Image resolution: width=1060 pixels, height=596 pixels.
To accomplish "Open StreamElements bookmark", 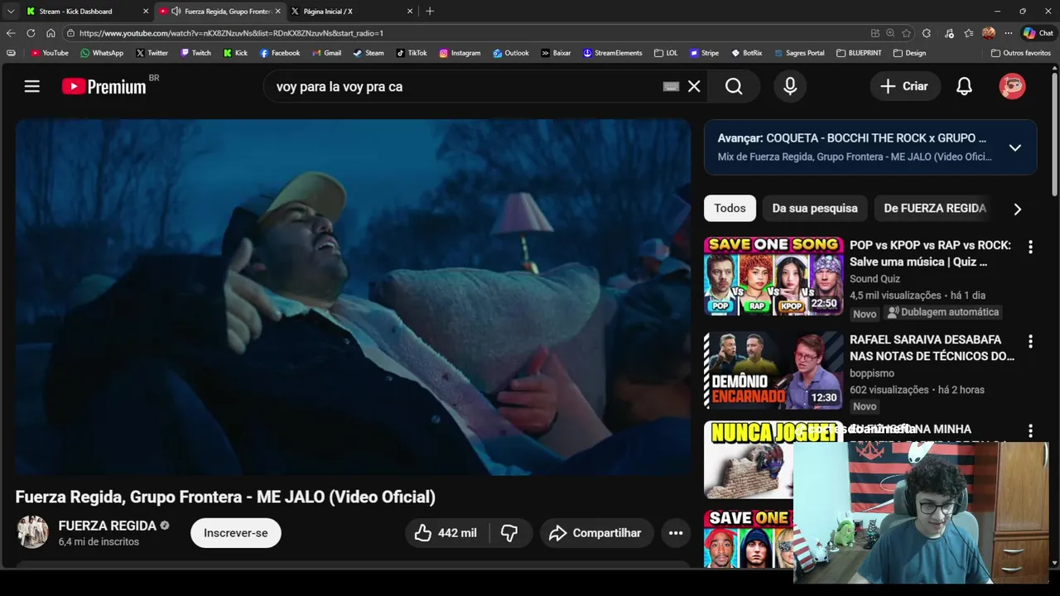I will click(612, 53).
